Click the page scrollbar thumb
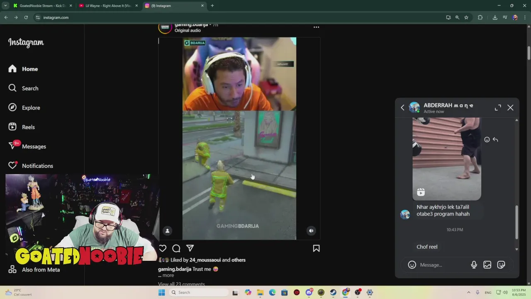Image resolution: width=531 pixels, height=299 pixels. click(529, 53)
